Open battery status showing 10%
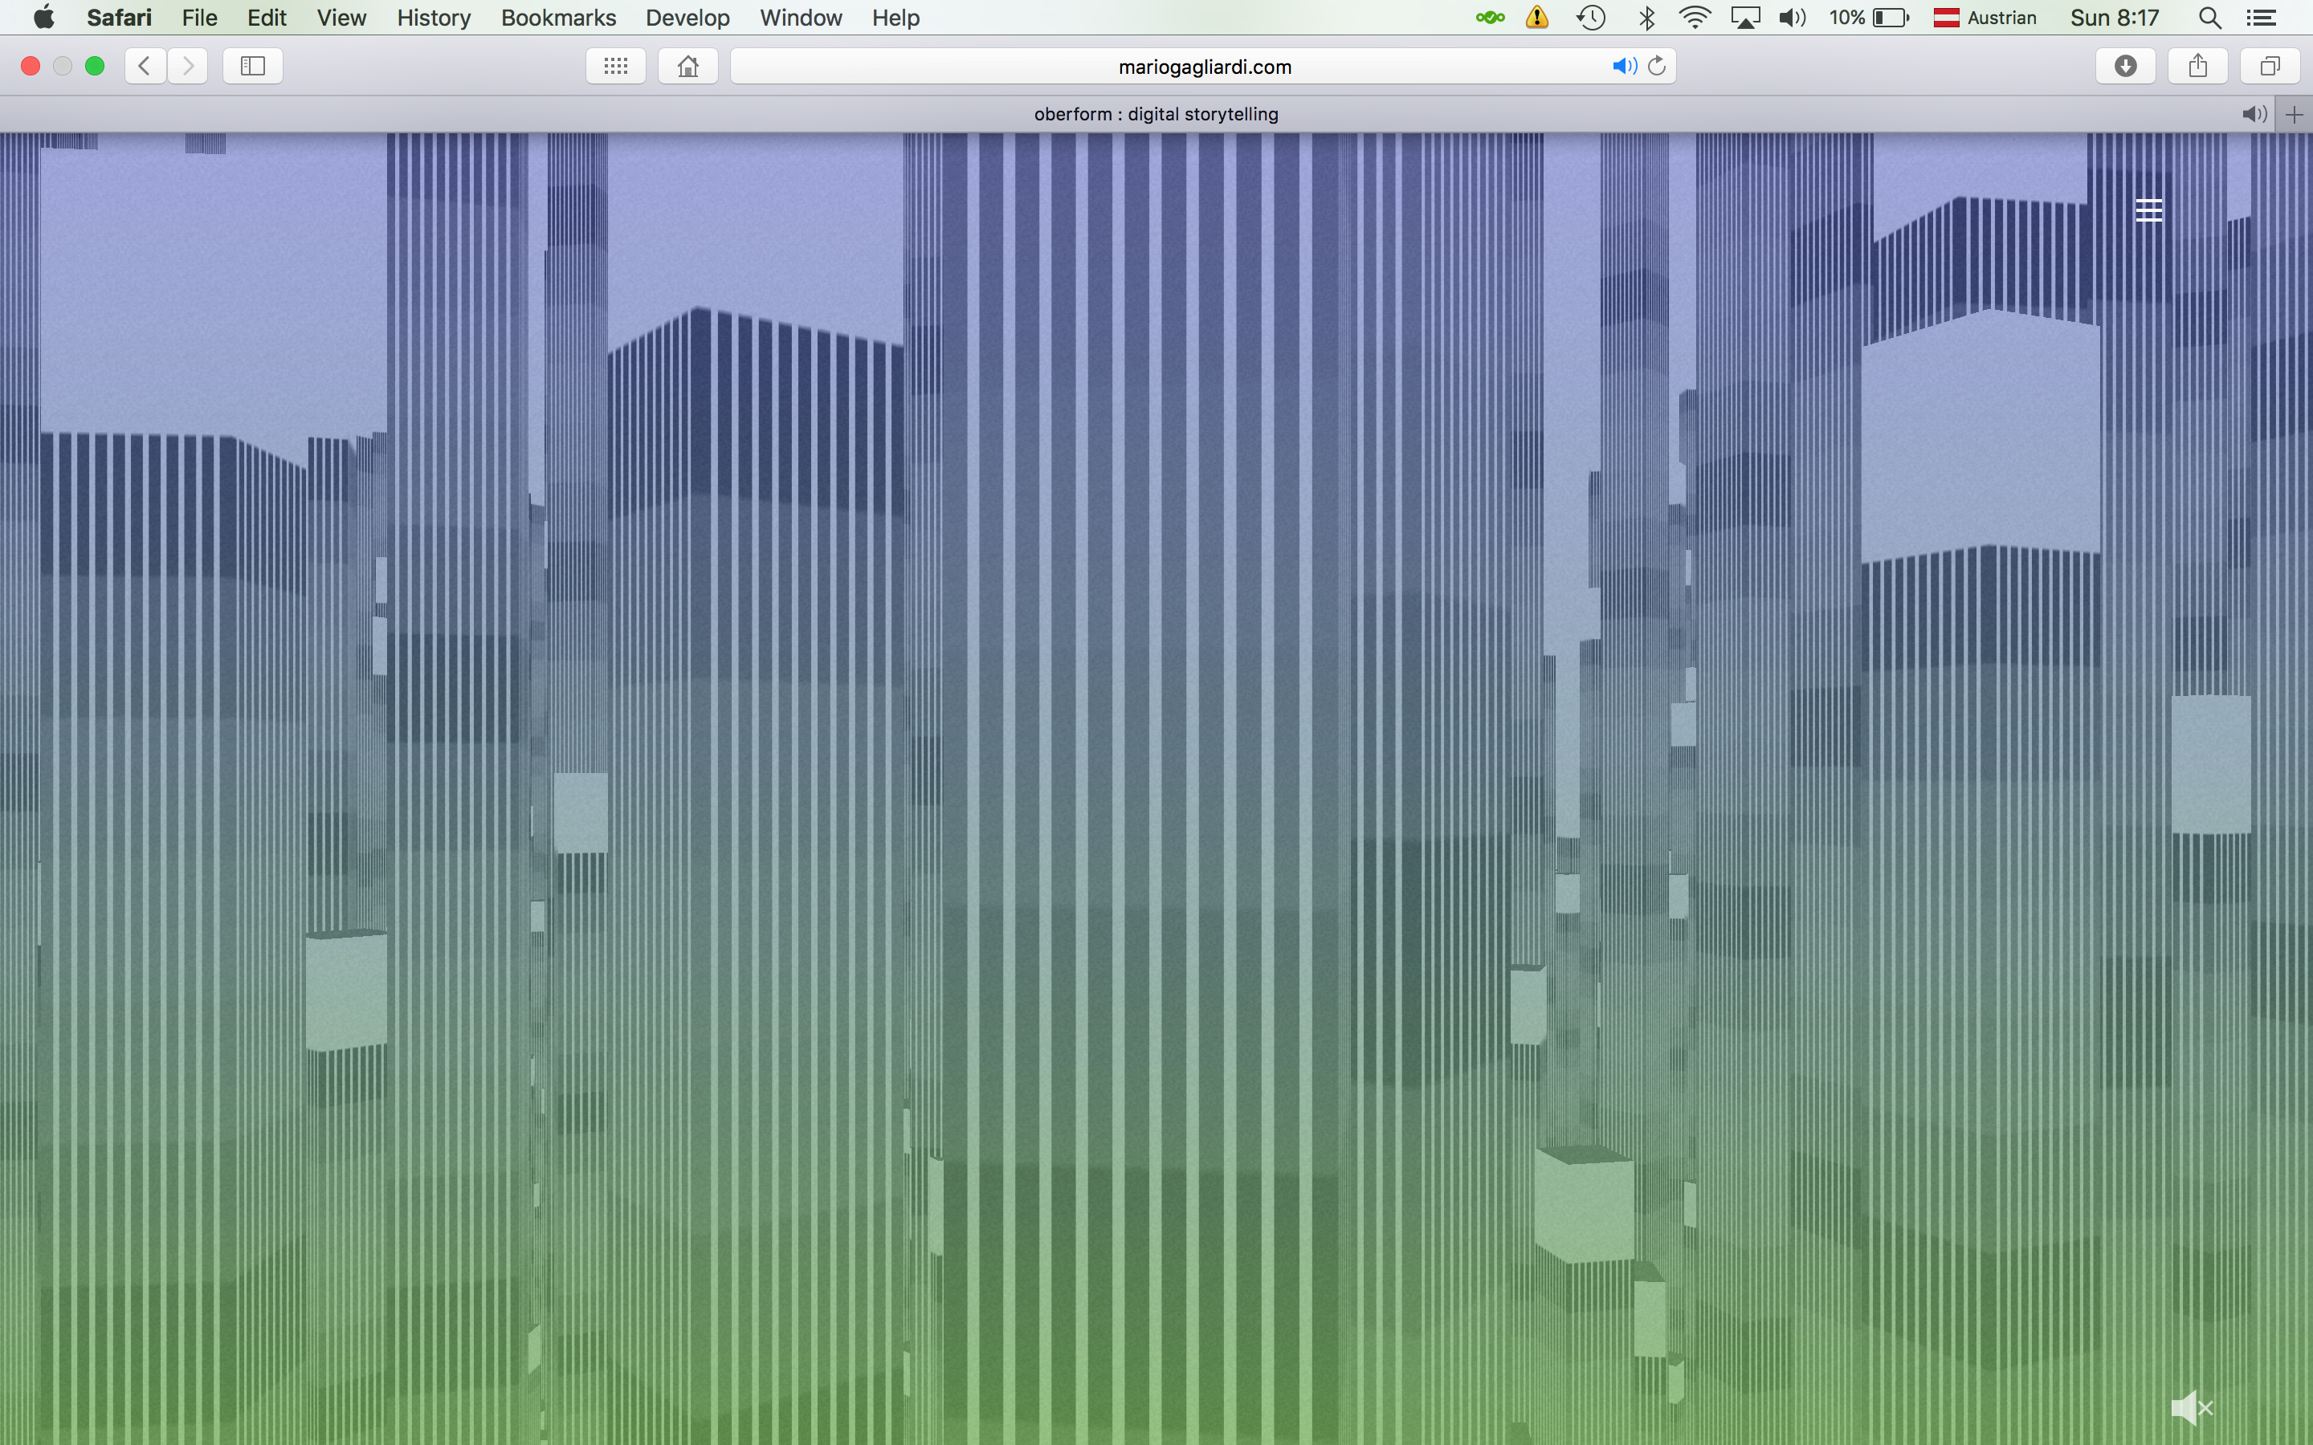The width and height of the screenshot is (2313, 1445). 1870,17
